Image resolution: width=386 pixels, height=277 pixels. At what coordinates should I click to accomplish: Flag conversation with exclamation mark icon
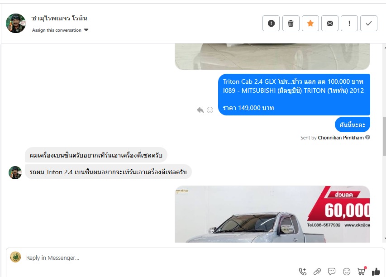pos(349,24)
